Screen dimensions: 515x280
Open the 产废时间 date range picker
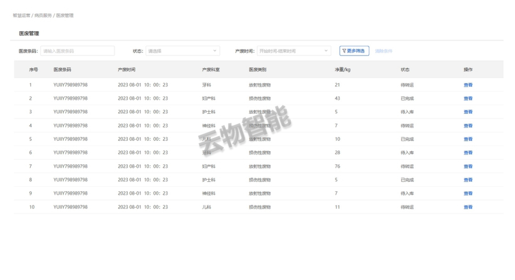294,51
